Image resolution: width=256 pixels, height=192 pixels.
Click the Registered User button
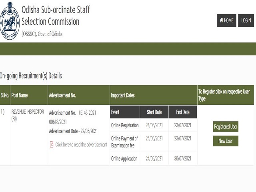click(226, 126)
